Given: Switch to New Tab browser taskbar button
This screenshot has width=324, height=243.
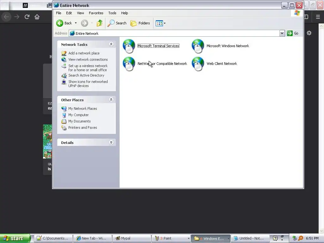Looking at the screenshot, I should 93,239.
